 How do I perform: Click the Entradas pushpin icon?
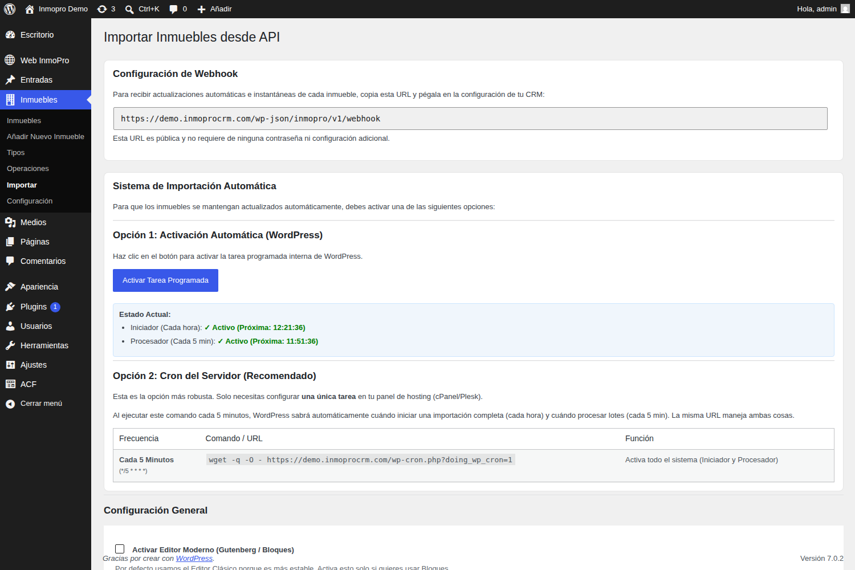(10, 80)
